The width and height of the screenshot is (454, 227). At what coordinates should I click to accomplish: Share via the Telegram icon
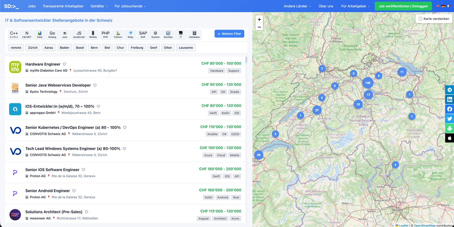point(450,90)
